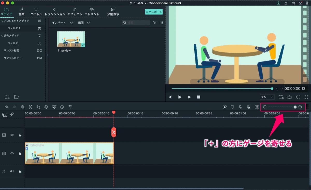Collapse 共有メディア tree section
Image resolution: width=311 pixels, height=190 pixels.
[2, 36]
